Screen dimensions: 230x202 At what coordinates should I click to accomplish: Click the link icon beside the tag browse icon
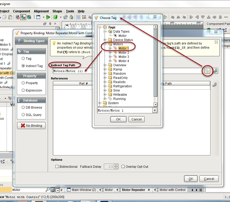point(215,71)
